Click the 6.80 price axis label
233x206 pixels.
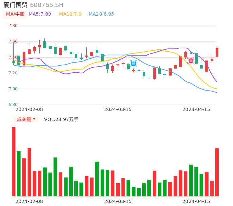pos(13,105)
